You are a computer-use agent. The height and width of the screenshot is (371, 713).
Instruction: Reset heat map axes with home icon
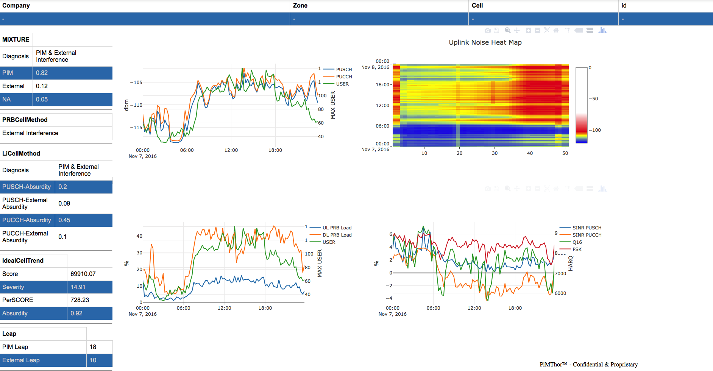pos(556,30)
